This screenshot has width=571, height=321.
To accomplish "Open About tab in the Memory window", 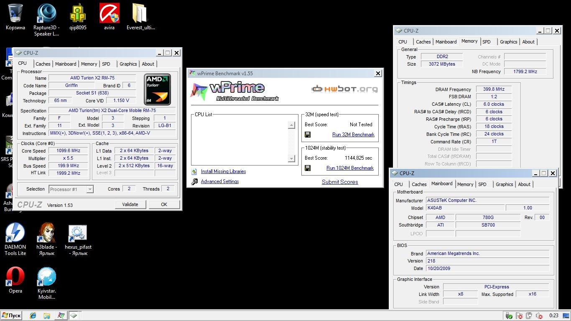I will (x=528, y=42).
